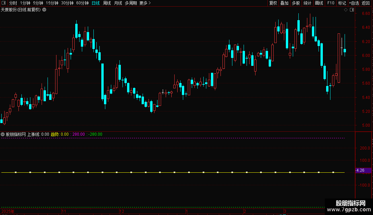Open the 叠加 overlay option

(x=284, y=3)
